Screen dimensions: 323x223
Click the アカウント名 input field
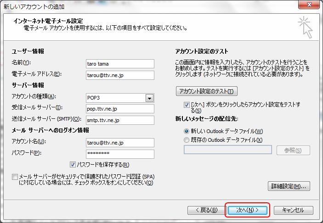click(120, 143)
